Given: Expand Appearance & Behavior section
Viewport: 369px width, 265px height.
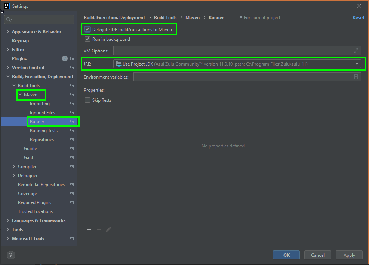Looking at the screenshot, I should click(8, 31).
